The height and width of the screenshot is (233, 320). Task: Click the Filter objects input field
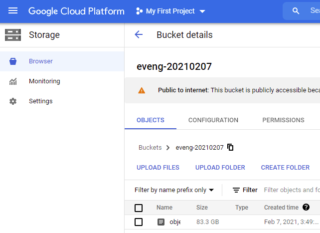(x=292, y=190)
